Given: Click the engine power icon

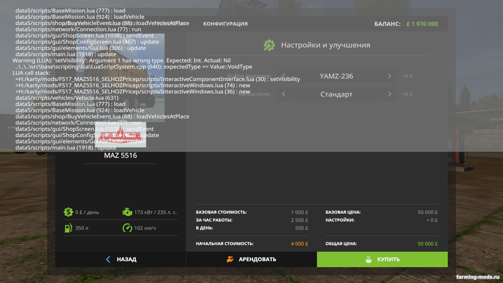Looking at the screenshot, I should (x=127, y=212).
